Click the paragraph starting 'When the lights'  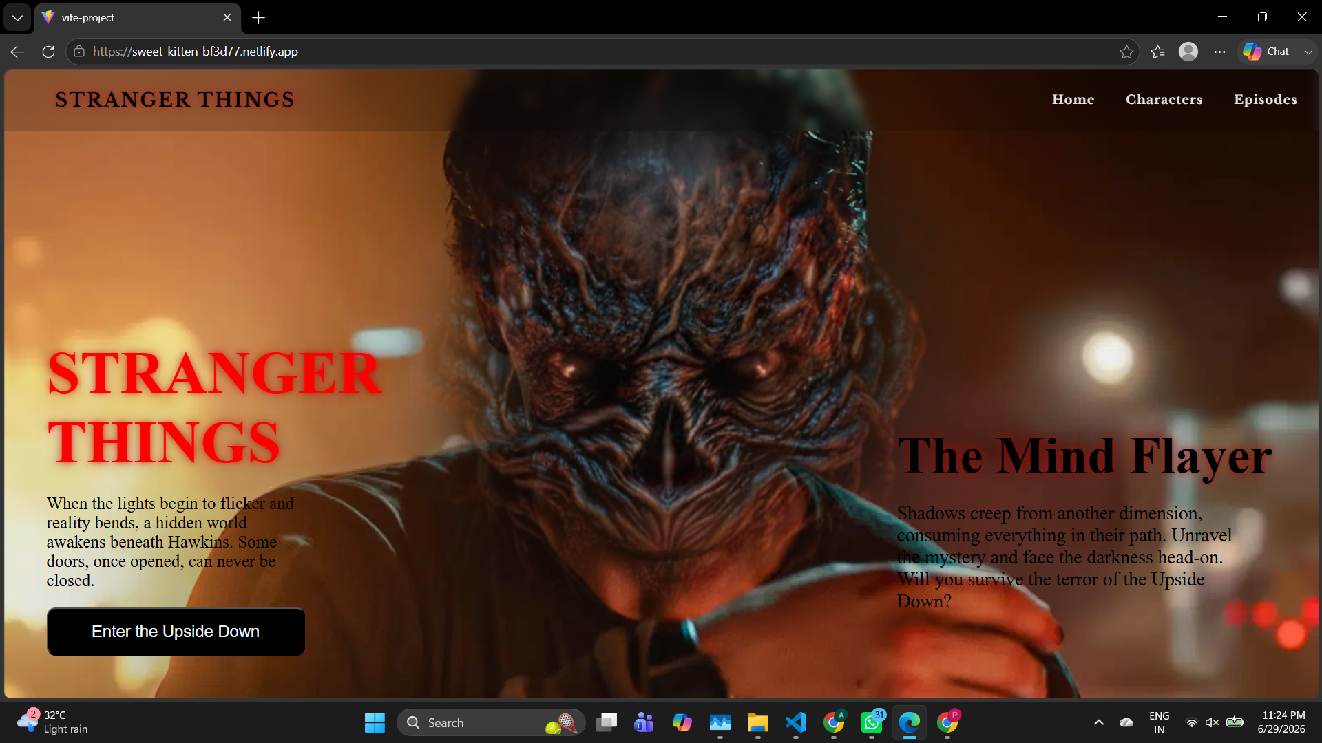(x=171, y=542)
